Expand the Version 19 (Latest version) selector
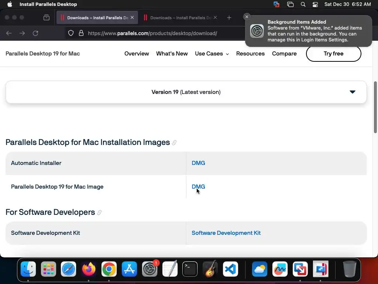 tap(186, 92)
